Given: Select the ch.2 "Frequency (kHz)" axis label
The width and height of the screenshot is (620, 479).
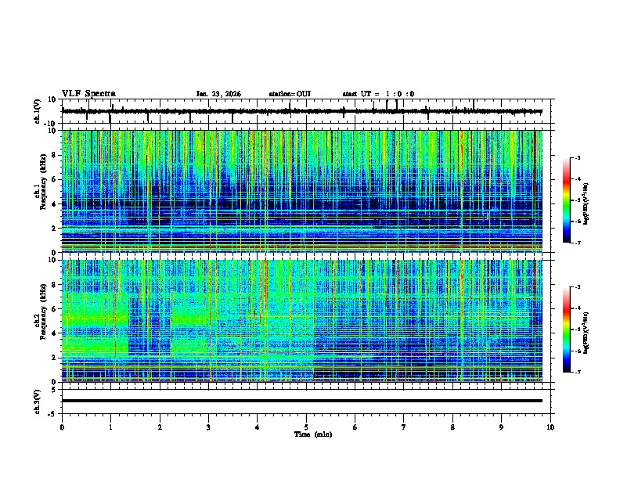Looking at the screenshot, I should click(43, 312).
